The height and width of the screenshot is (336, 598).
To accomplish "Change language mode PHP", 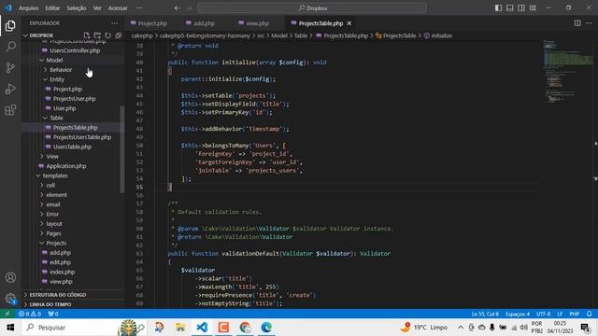I will tap(574, 314).
